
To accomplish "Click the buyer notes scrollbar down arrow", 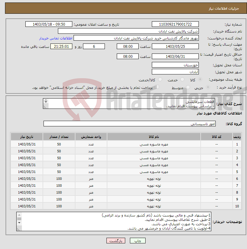I will [19, 223].
